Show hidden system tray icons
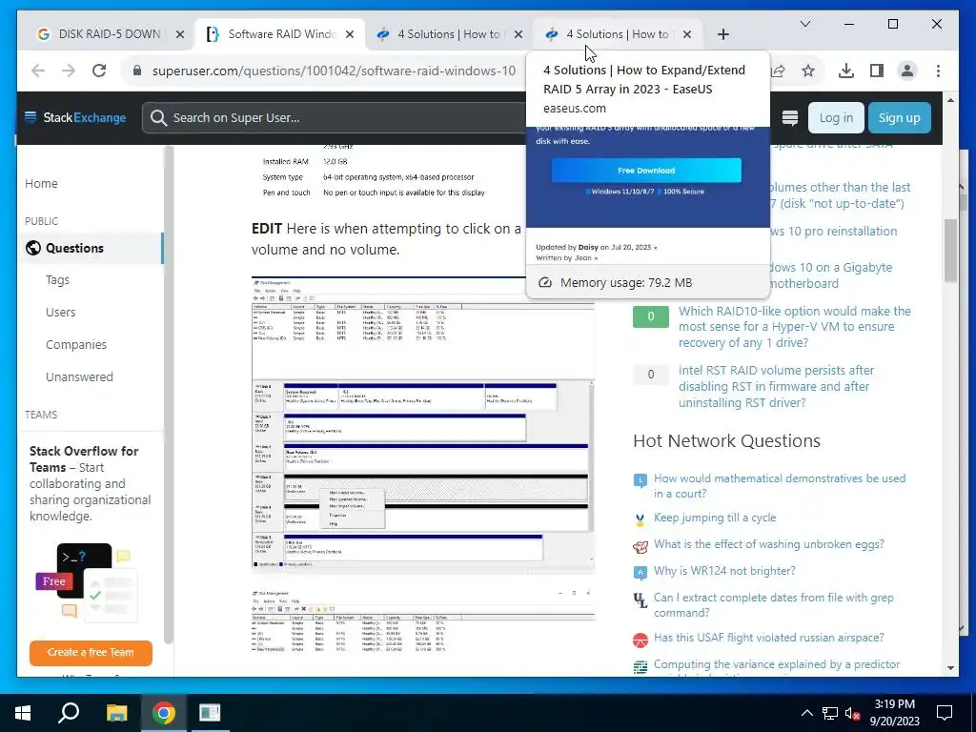The image size is (976, 732). pyautogui.click(x=806, y=713)
